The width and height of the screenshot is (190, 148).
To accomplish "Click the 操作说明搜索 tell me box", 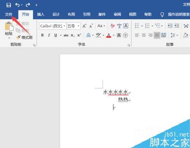I will tap(179, 14).
